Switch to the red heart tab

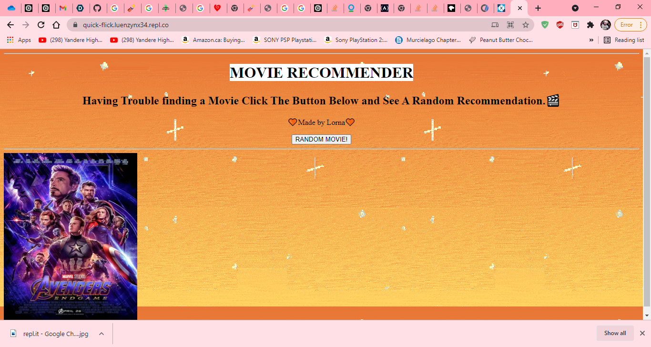pos(217,8)
